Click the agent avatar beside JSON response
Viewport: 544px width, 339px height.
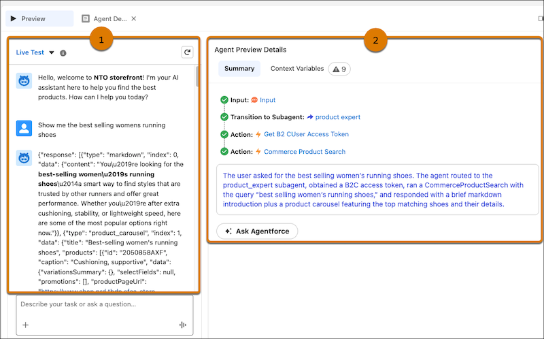click(24, 158)
